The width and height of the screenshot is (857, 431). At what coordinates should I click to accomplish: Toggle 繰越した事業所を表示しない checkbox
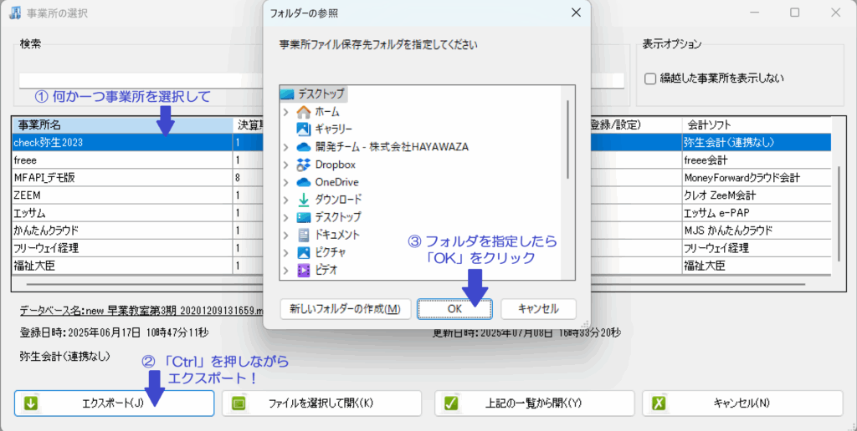pyautogui.click(x=649, y=79)
